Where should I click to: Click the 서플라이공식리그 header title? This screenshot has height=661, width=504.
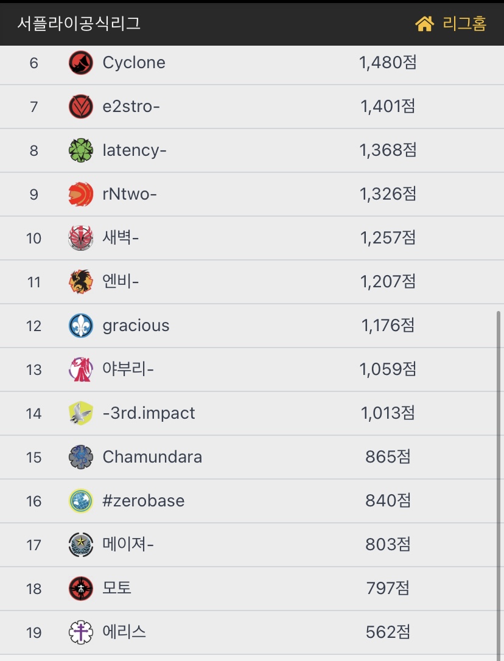[79, 24]
